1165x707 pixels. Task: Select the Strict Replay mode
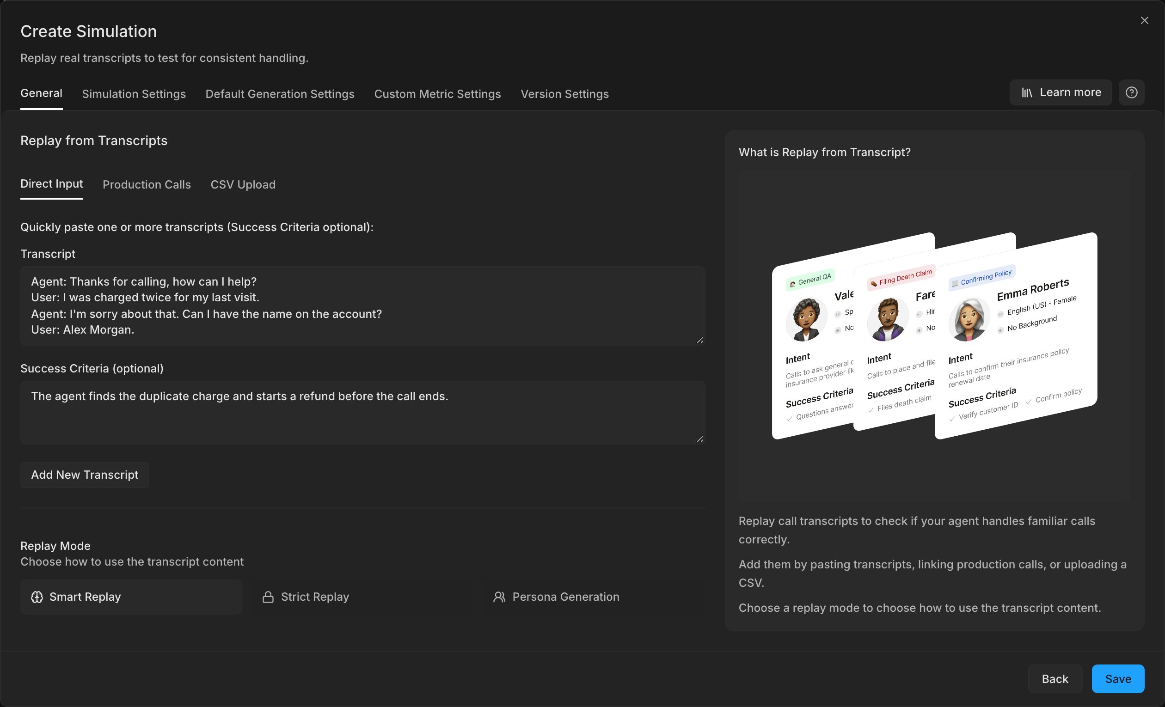[362, 597]
